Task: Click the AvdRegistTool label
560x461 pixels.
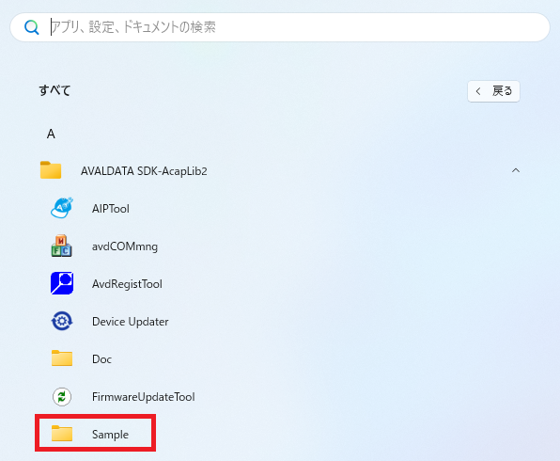Action: point(127,284)
